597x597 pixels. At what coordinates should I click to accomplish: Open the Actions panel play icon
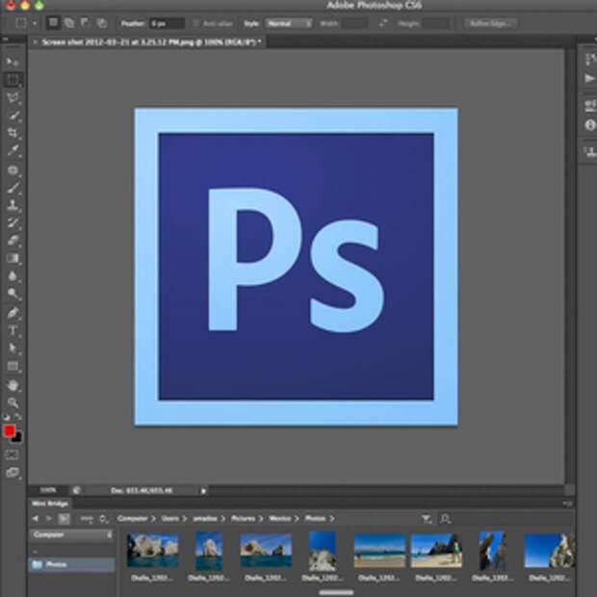point(589,78)
